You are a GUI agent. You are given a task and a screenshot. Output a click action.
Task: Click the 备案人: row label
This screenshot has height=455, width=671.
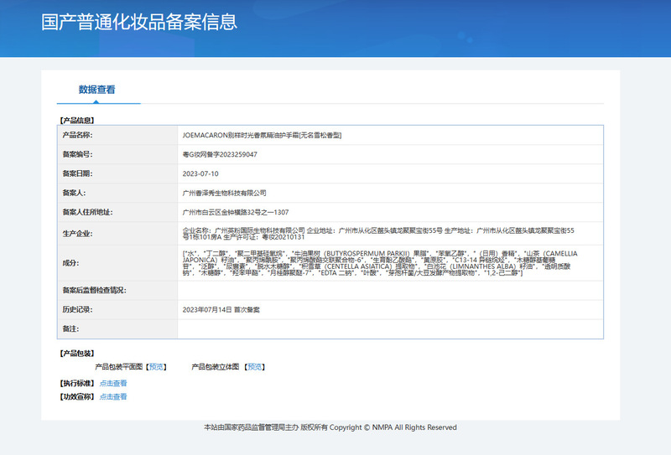pyautogui.click(x=74, y=193)
